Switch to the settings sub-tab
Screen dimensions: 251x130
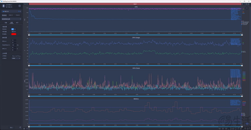pos(11,23)
